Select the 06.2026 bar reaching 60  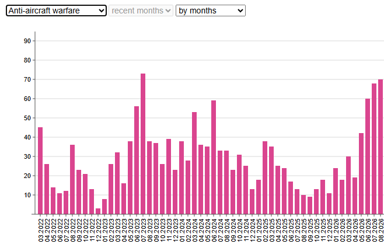[x=368, y=156]
